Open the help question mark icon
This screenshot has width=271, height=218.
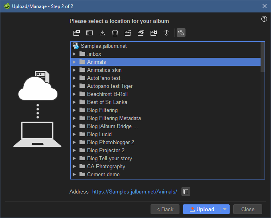264,19
